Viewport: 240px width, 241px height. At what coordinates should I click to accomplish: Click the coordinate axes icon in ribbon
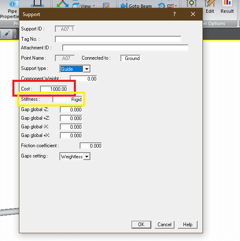click(x=62, y=4)
